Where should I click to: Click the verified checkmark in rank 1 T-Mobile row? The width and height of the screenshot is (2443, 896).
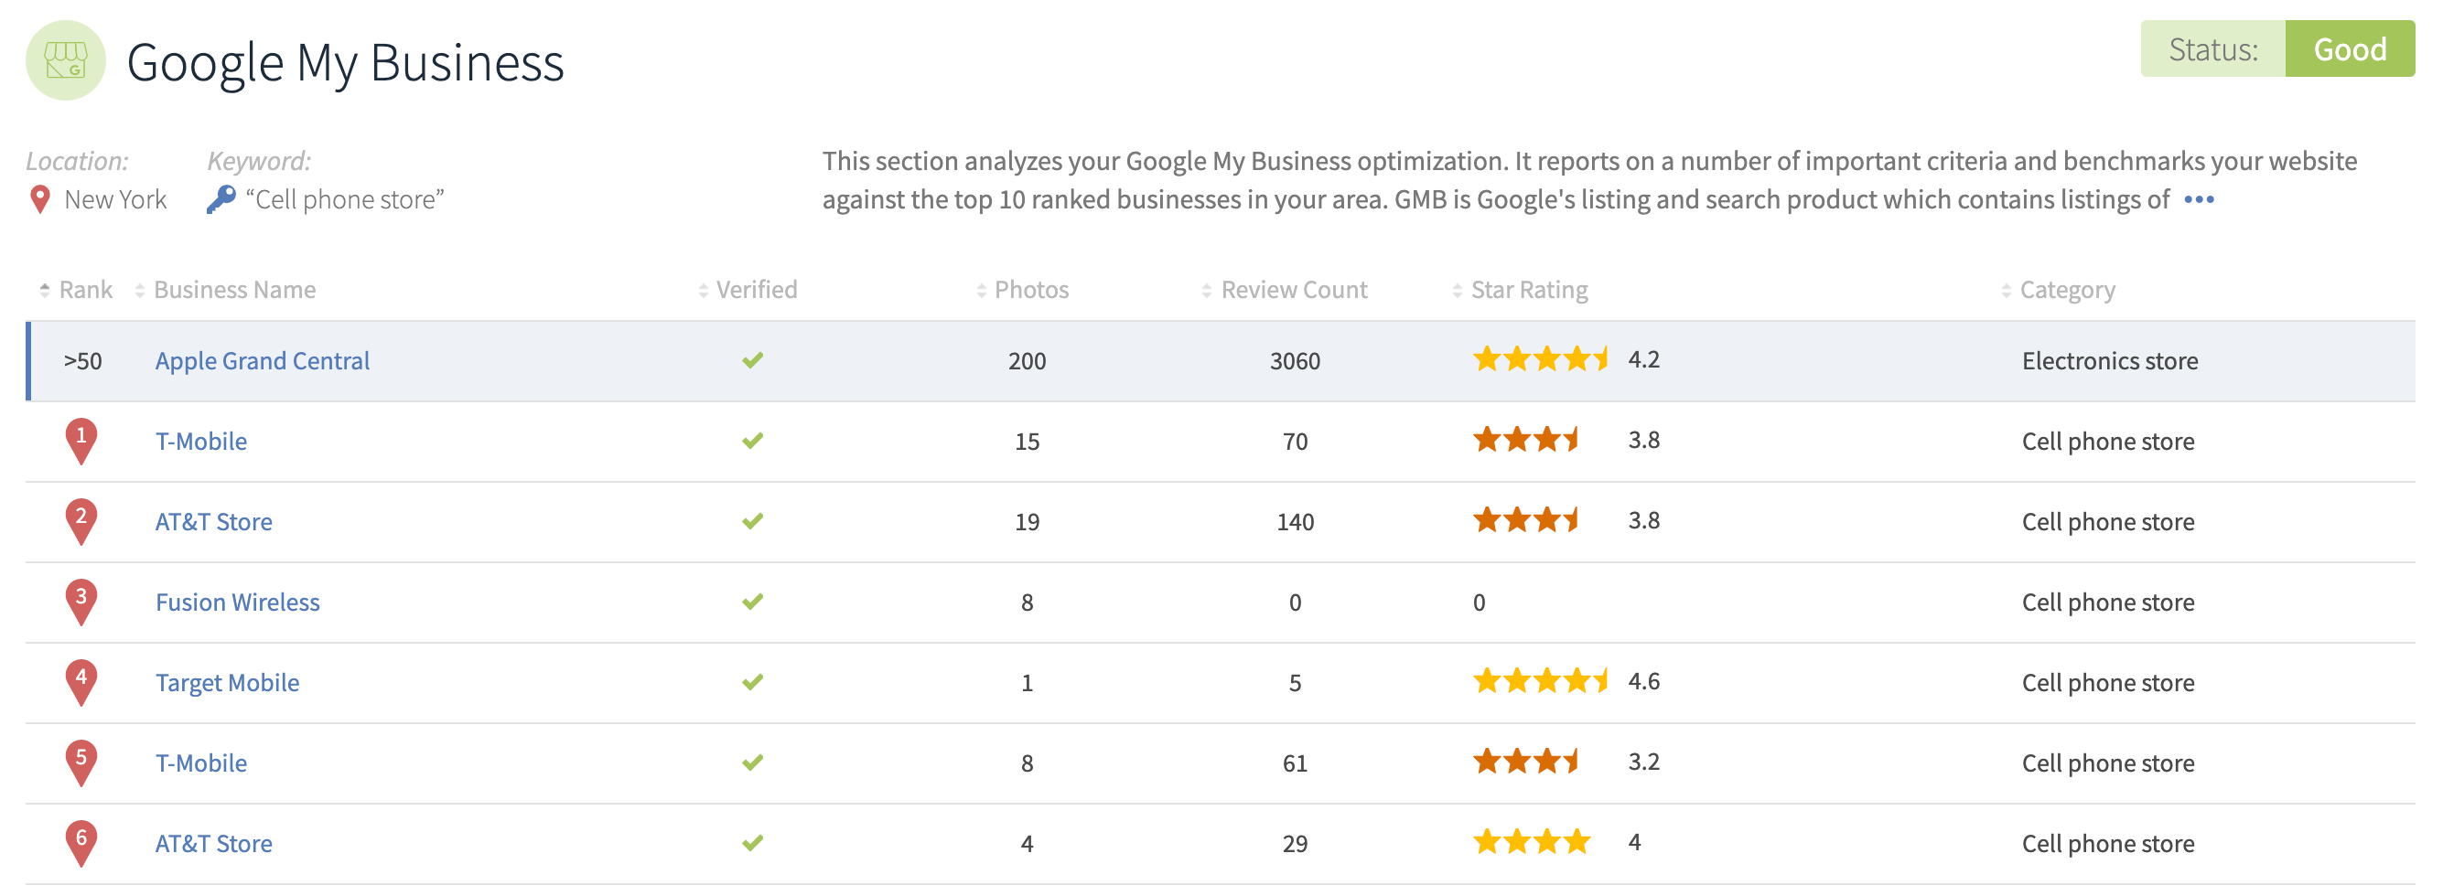coord(753,441)
